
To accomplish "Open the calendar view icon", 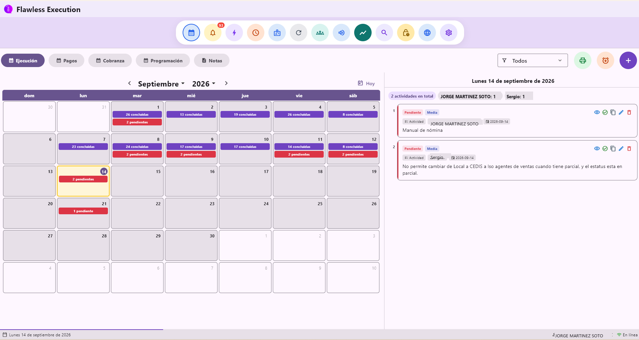I will [x=191, y=33].
